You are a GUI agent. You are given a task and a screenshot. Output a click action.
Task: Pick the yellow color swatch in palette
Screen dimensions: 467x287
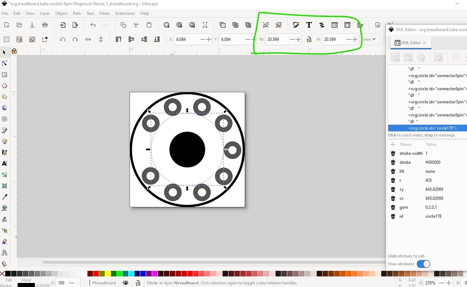tap(107, 273)
